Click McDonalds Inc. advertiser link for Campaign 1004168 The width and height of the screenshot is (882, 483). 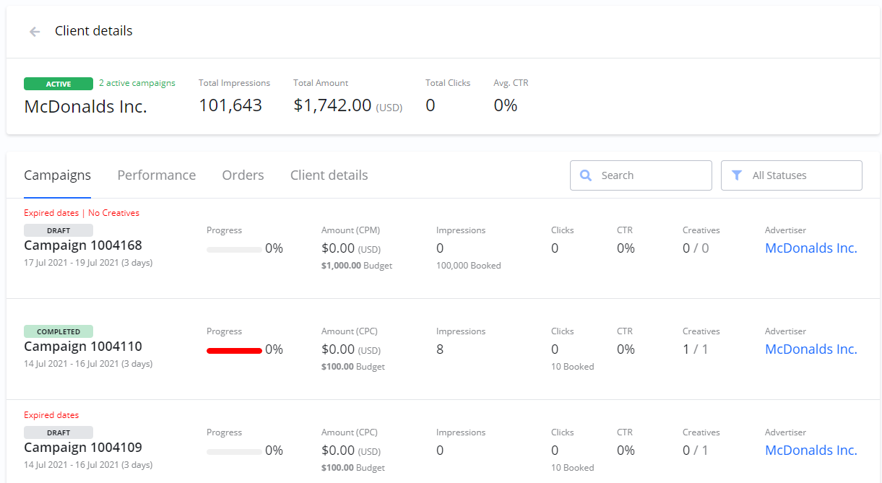pos(810,248)
